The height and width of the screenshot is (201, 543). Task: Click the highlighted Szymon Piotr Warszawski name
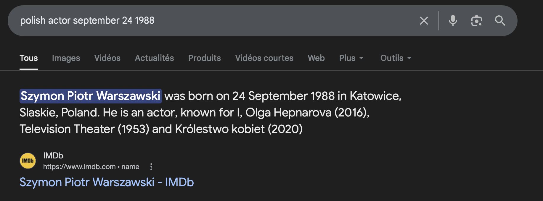coord(91,96)
